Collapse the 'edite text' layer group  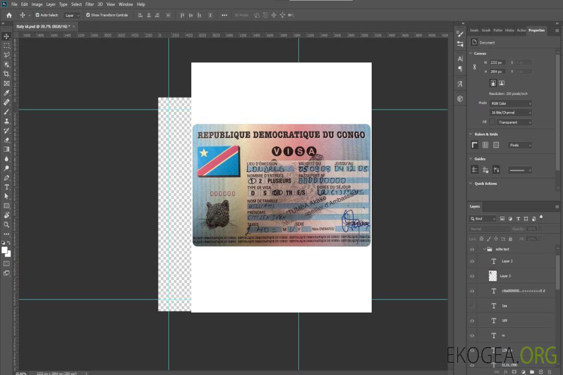pos(484,249)
